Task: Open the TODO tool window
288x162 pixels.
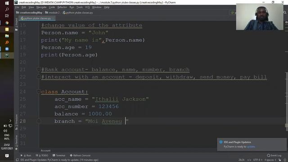Action: click(42, 155)
